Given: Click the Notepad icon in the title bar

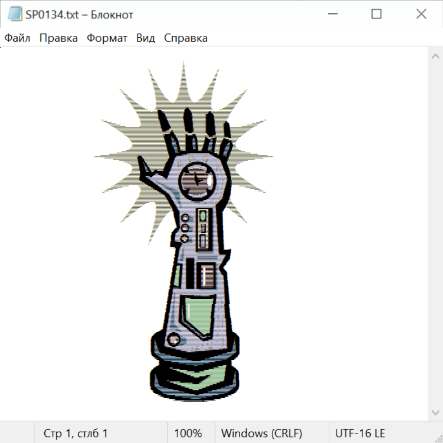Looking at the screenshot, I should tap(15, 14).
